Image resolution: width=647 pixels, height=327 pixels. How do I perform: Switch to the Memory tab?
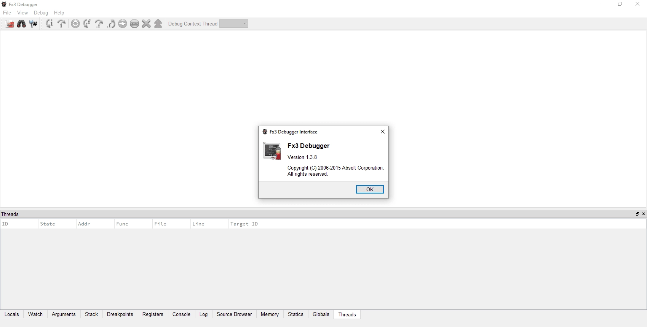pos(270,314)
